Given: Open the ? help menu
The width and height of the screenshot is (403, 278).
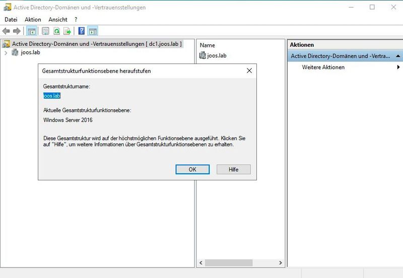Looking at the screenshot, I should (x=76, y=20).
